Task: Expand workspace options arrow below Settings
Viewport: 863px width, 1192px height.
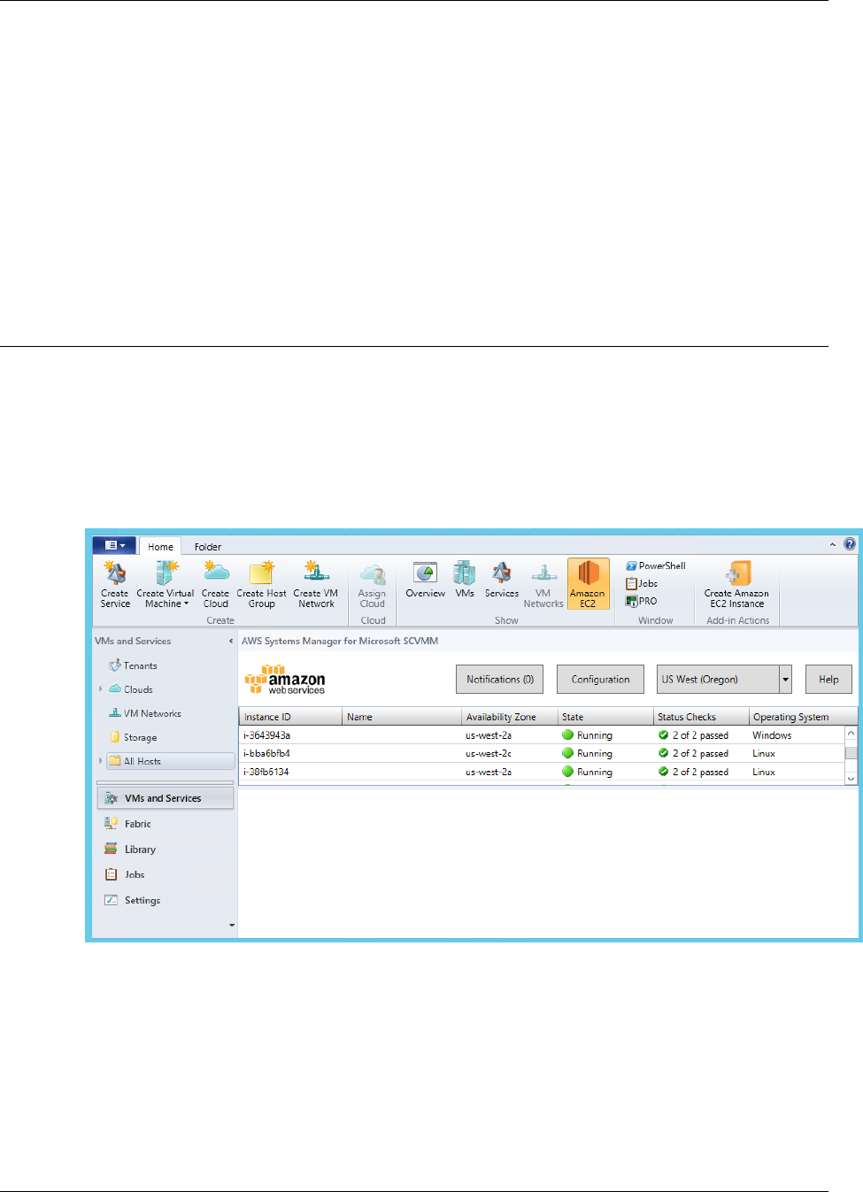Action: point(232,926)
